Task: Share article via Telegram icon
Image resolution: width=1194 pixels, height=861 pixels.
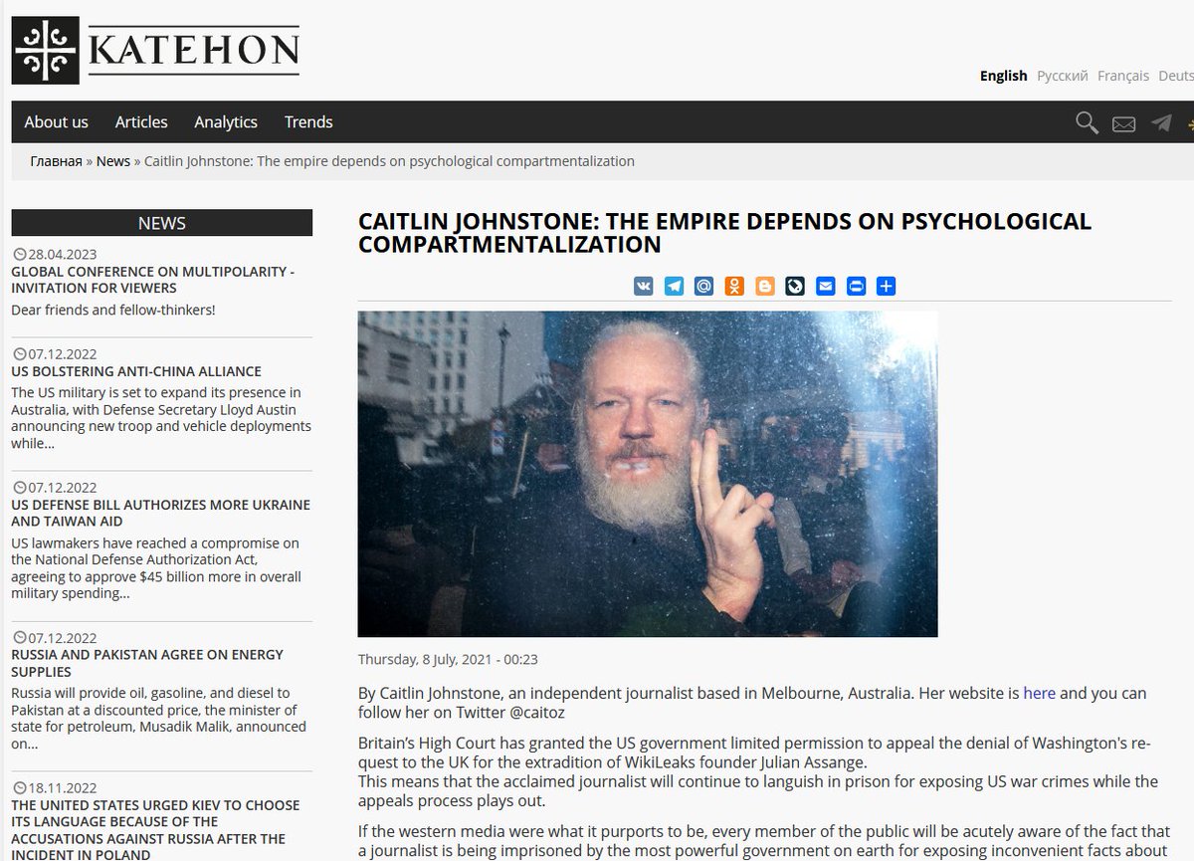Action: pyautogui.click(x=674, y=287)
